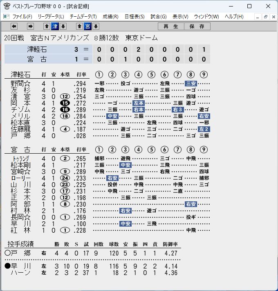
Task: Open the 日程表(S) menu
Action: (135, 17)
